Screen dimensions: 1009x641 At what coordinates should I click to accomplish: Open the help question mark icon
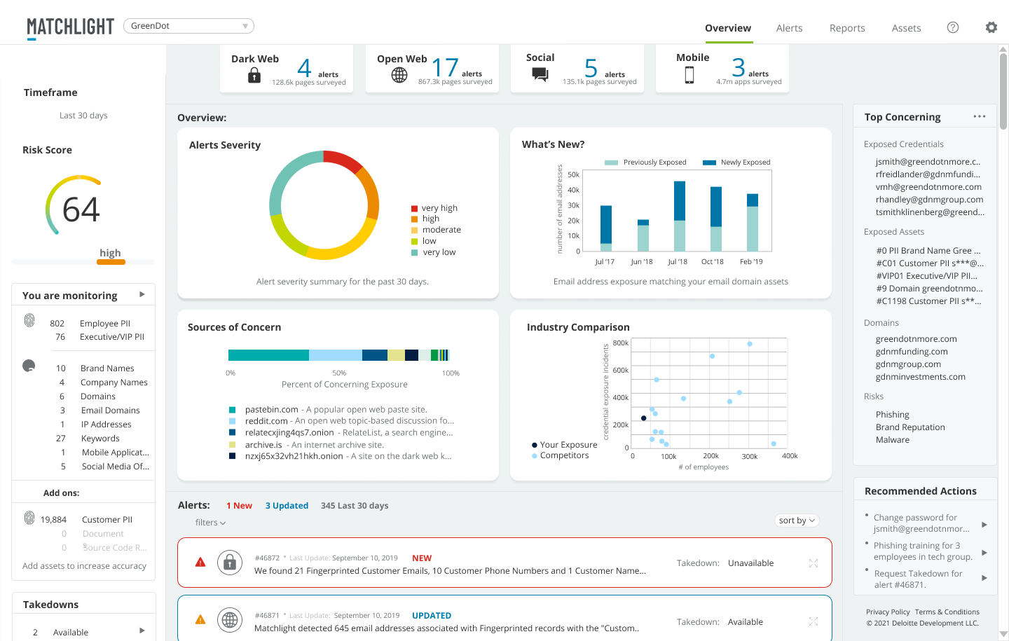click(953, 27)
